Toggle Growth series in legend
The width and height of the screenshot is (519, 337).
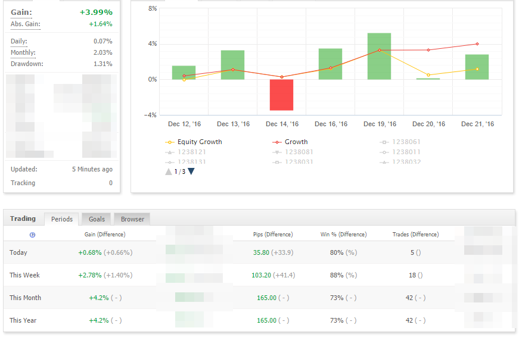tap(290, 142)
